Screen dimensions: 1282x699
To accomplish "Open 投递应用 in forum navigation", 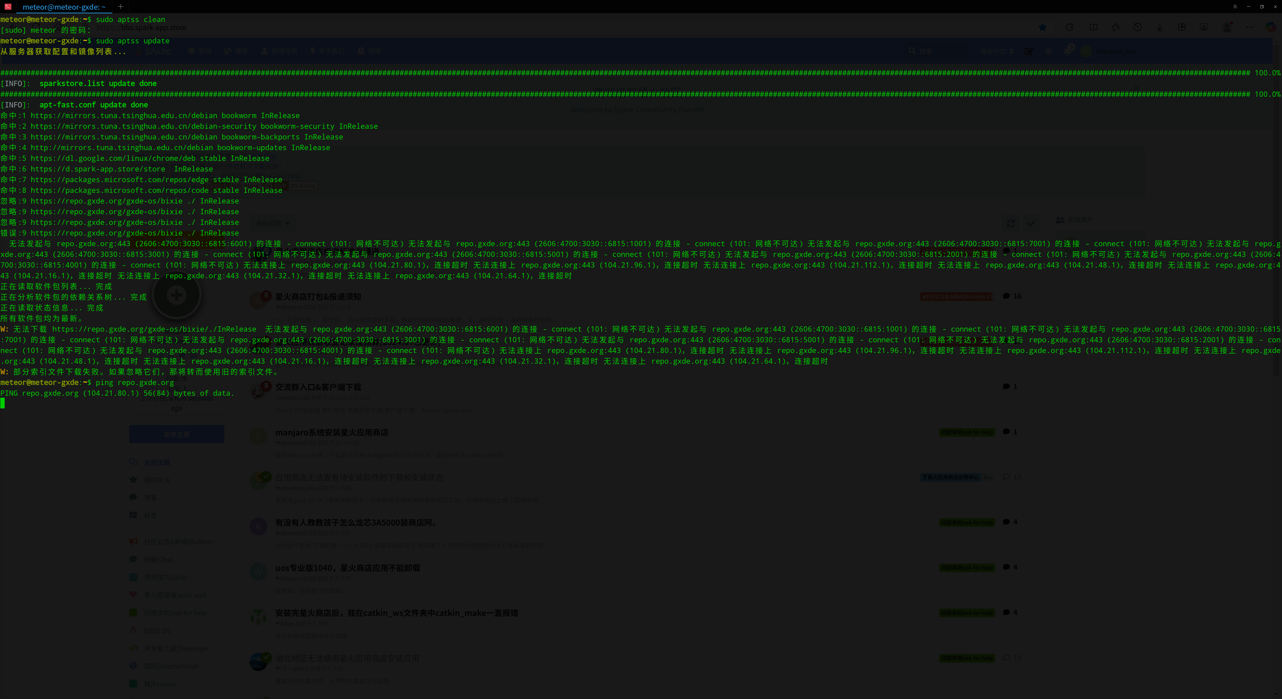I will click(279, 51).
